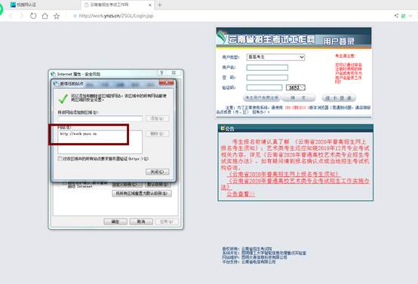Go to homepage via the home icon
Image resolution: width=418 pixels, height=284 pixels.
pos(45,16)
